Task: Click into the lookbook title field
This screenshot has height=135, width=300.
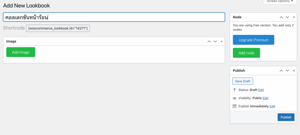Action: tap(132, 17)
